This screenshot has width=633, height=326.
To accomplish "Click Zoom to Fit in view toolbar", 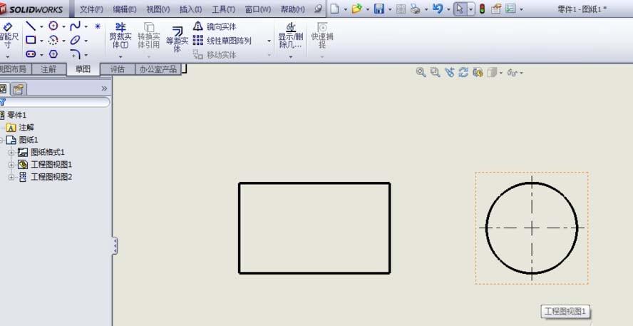I will click(x=421, y=72).
